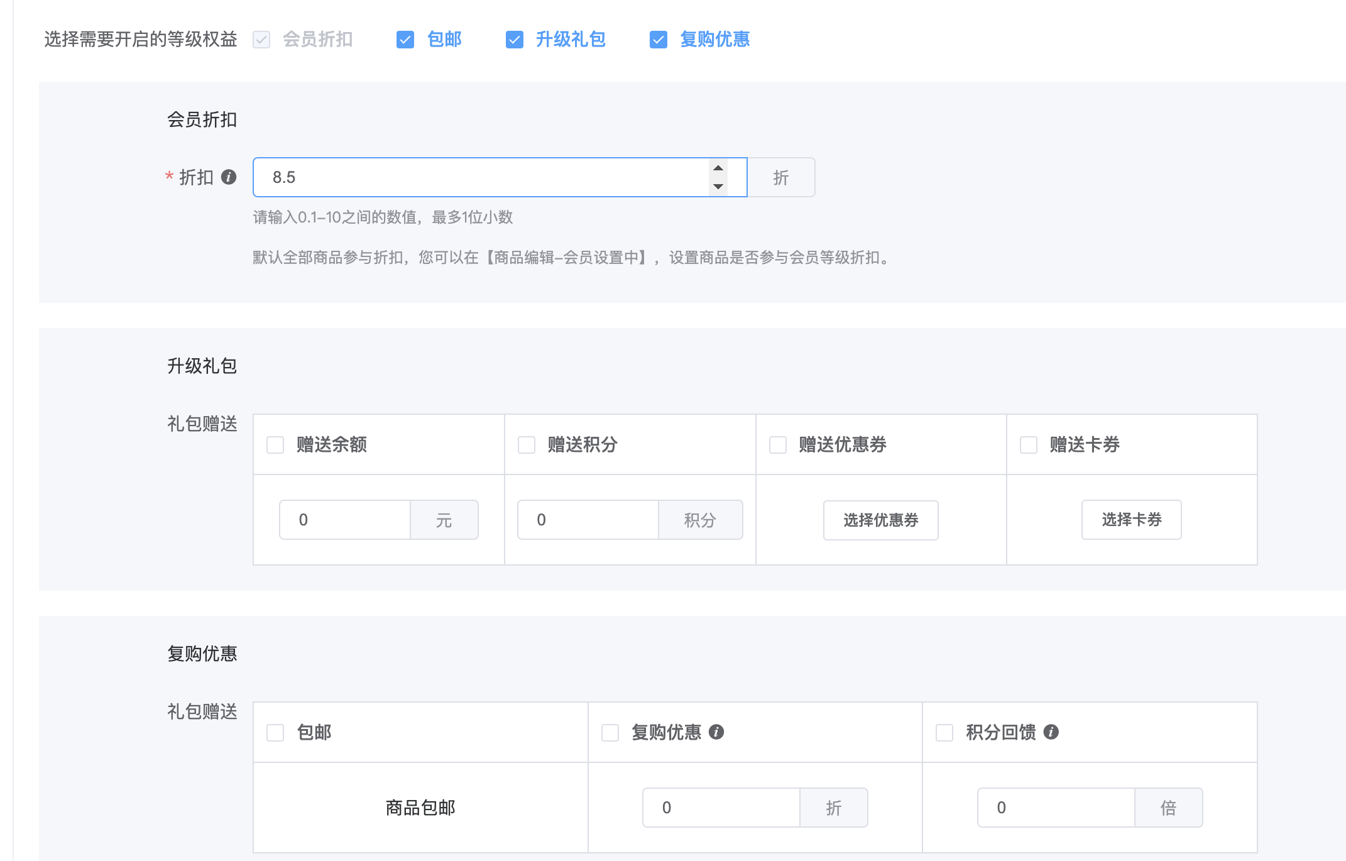Check the 包邮 checkbox in 复购优惠 table

tap(275, 733)
